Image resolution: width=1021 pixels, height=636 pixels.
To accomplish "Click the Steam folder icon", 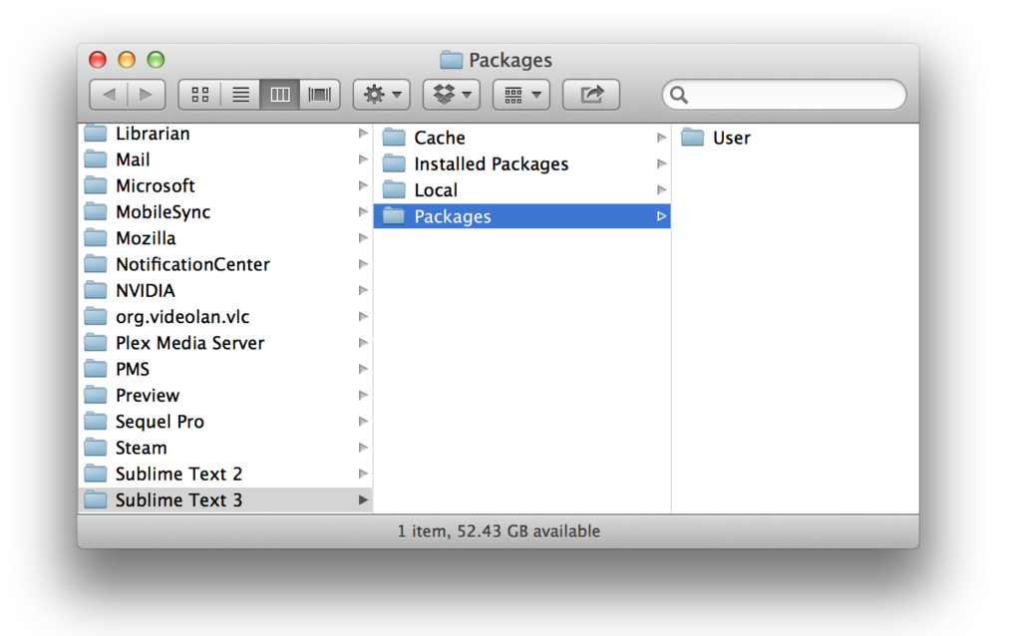I will [96, 448].
